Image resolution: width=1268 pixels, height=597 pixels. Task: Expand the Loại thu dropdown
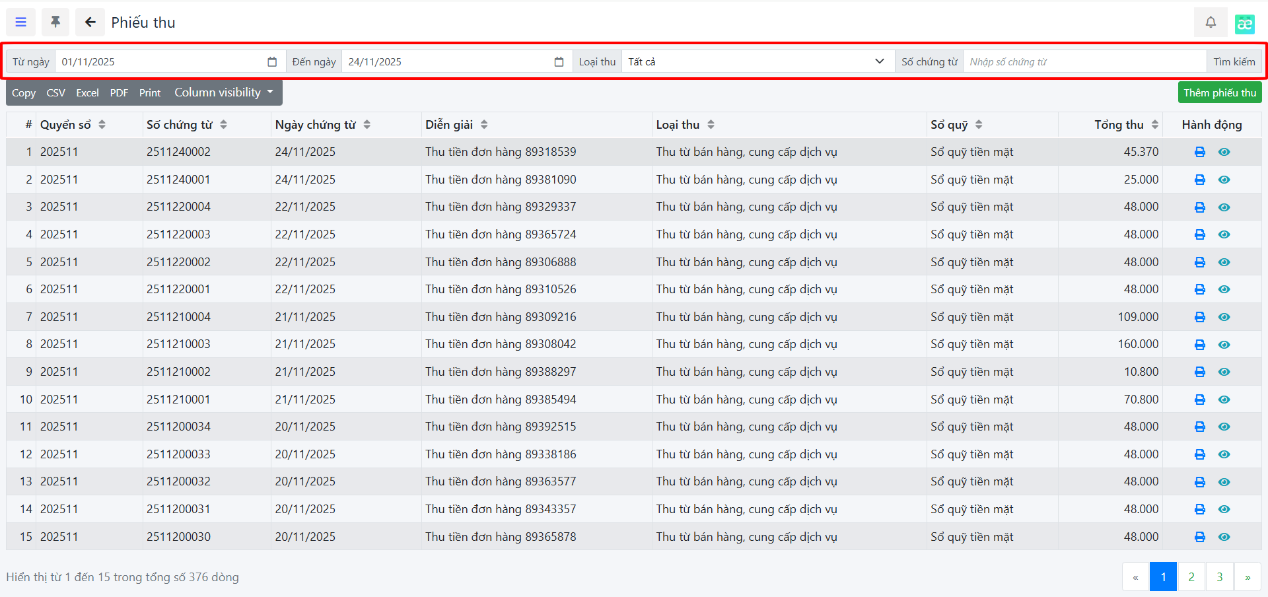[757, 62]
